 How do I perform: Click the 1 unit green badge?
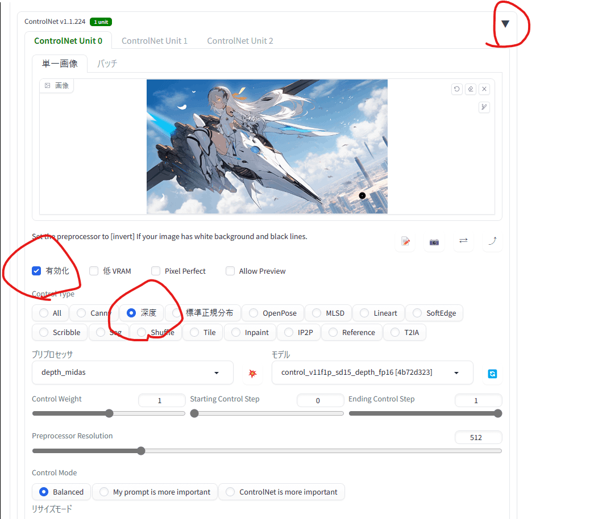click(x=101, y=22)
